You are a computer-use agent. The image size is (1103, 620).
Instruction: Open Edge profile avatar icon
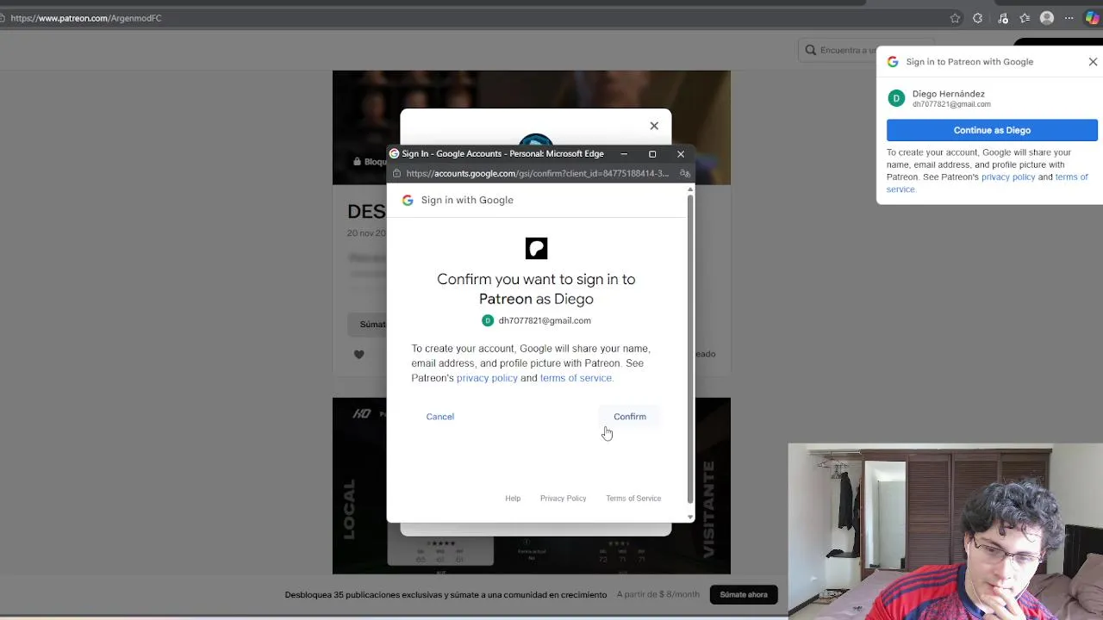tap(1047, 18)
